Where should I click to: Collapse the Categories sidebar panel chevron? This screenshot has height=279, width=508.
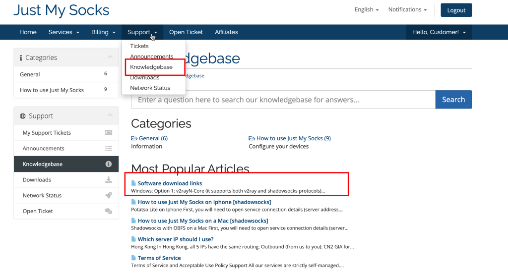point(110,57)
